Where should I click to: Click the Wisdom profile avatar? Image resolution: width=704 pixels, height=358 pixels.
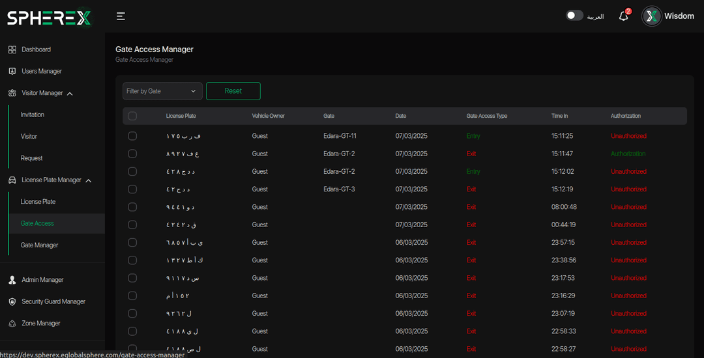[652, 16]
